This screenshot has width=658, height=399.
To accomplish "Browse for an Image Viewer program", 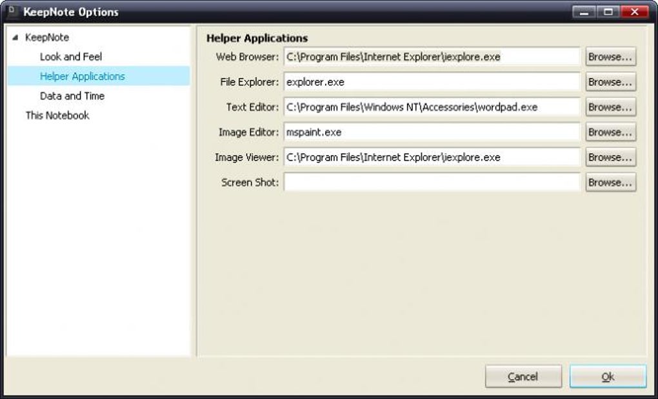I will coord(610,157).
